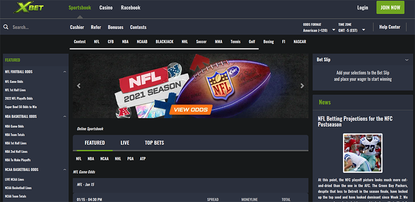415x202 pixels.
Task: Collapse the Bet Slip panel chevron
Action: pyautogui.click(x=407, y=60)
